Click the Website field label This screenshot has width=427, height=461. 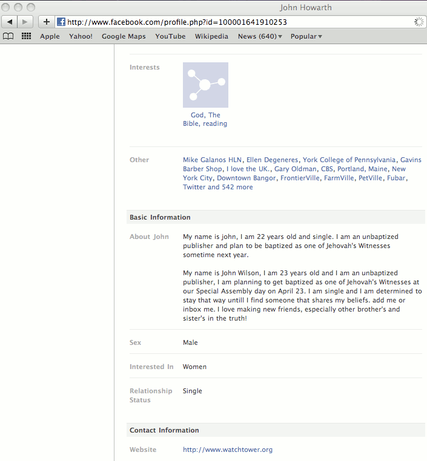pos(143,450)
